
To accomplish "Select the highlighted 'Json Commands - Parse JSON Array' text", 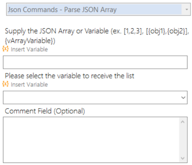I will [62, 10].
